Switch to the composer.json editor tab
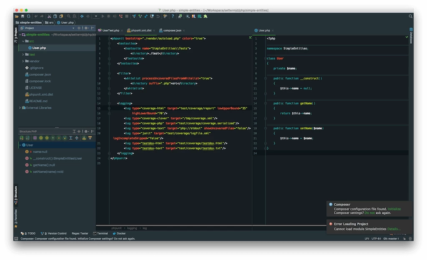This screenshot has width=427, height=260. [172, 30]
